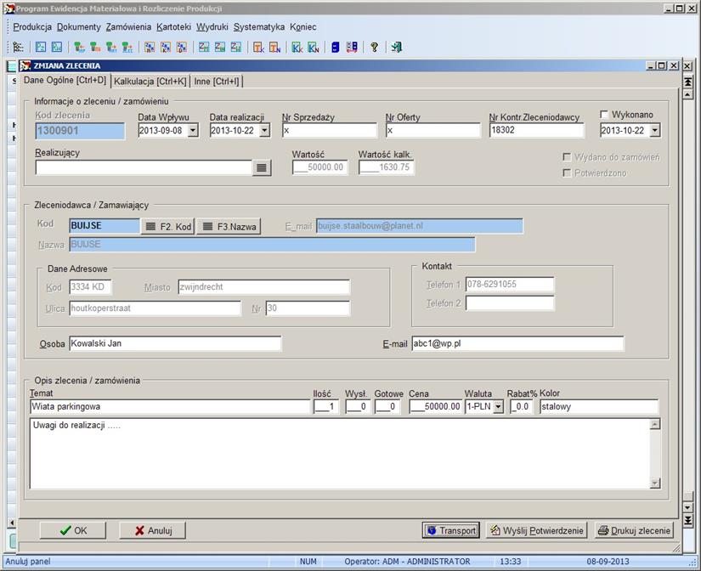
Task: Click the exit door icon in toolbar
Action: pyautogui.click(x=396, y=48)
